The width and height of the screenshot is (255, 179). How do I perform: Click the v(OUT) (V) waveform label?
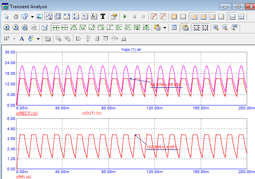(x=92, y=113)
